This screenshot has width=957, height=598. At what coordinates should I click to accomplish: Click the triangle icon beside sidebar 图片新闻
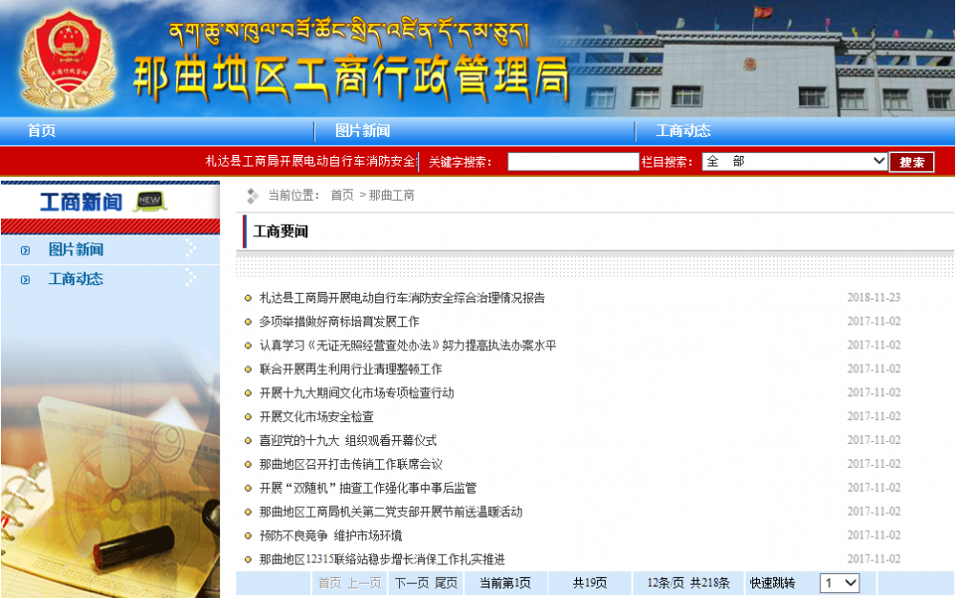coord(25,249)
